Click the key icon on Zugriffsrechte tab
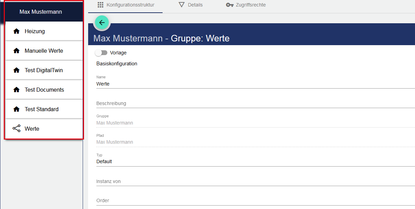 [230, 5]
